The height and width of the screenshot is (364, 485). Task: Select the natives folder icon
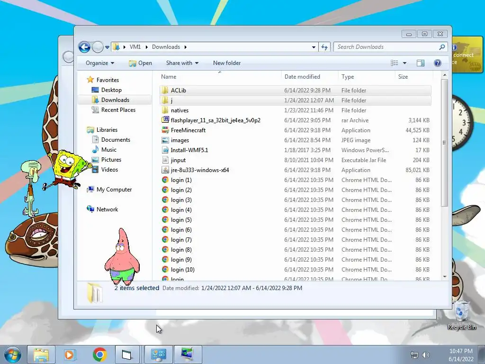[165, 110]
